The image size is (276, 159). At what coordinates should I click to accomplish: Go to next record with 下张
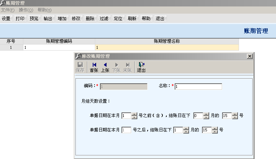(116, 67)
